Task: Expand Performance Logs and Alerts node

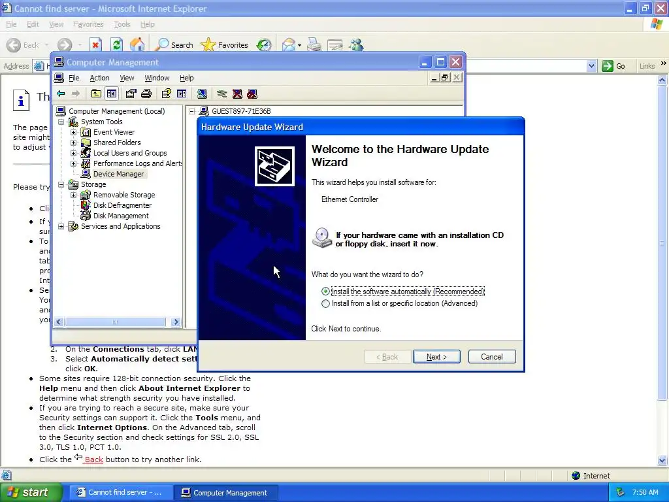Action: 73,163
